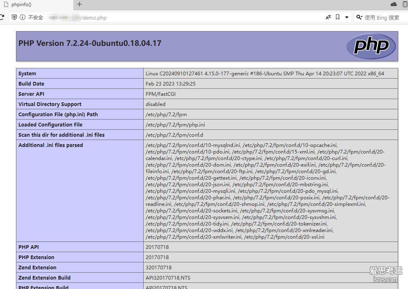Select Zend Extension Build label

click(x=44, y=278)
